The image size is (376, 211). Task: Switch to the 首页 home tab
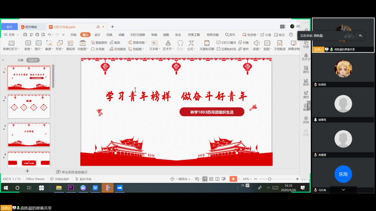pos(9,27)
